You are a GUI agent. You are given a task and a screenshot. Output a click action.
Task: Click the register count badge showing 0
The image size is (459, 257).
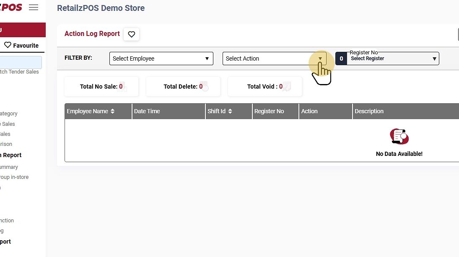pyautogui.click(x=341, y=59)
